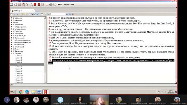Open the notes pencil-and-page icon
The height and width of the screenshot is (105, 187).
pos(43,5)
